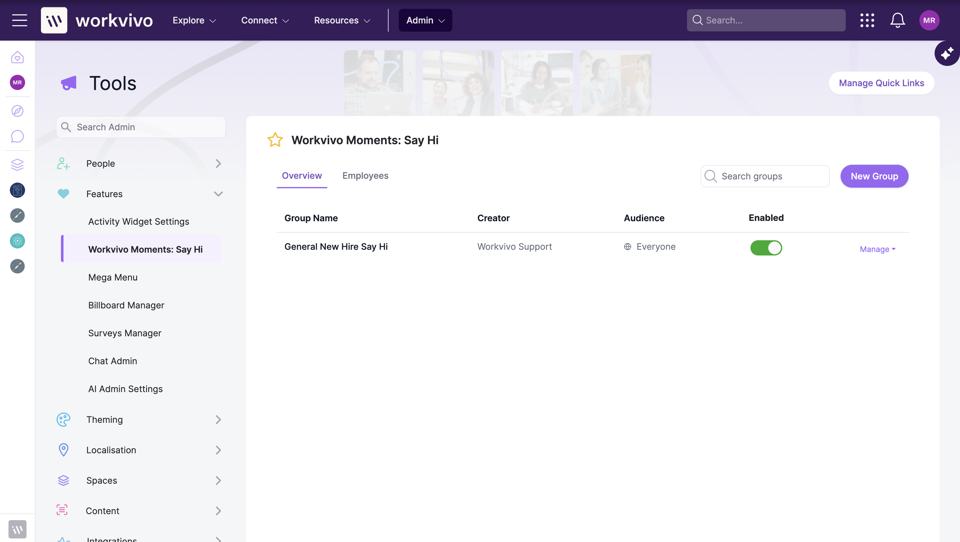Click the notifications bell icon
Screen dimensions: 960x542
(x=897, y=20)
